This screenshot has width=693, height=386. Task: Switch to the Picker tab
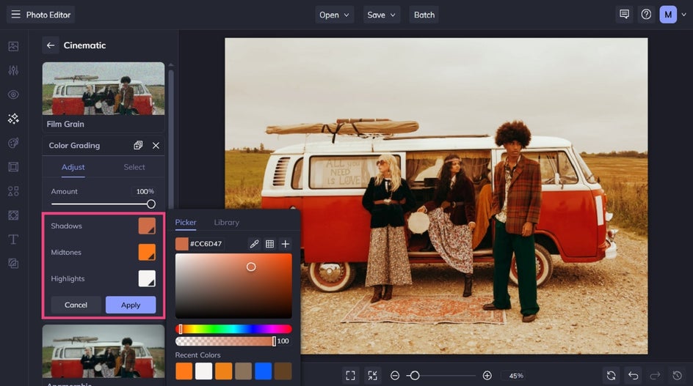(x=186, y=223)
